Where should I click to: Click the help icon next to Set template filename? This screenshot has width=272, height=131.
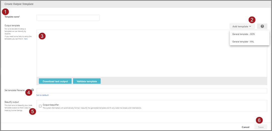coord(32,90)
